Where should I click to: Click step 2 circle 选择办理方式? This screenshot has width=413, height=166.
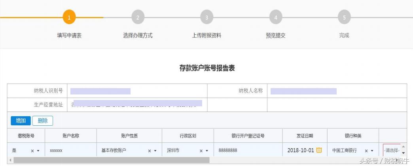138,17
